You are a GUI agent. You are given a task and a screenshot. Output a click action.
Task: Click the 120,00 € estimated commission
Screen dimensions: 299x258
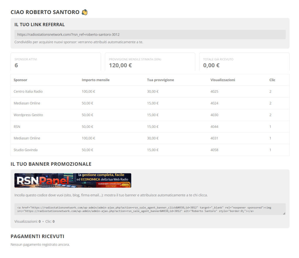click(x=120, y=65)
